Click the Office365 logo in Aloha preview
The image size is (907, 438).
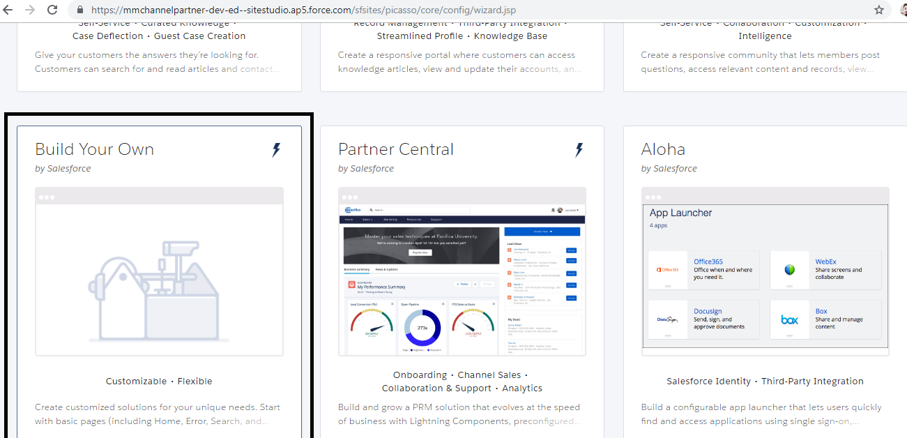click(667, 270)
